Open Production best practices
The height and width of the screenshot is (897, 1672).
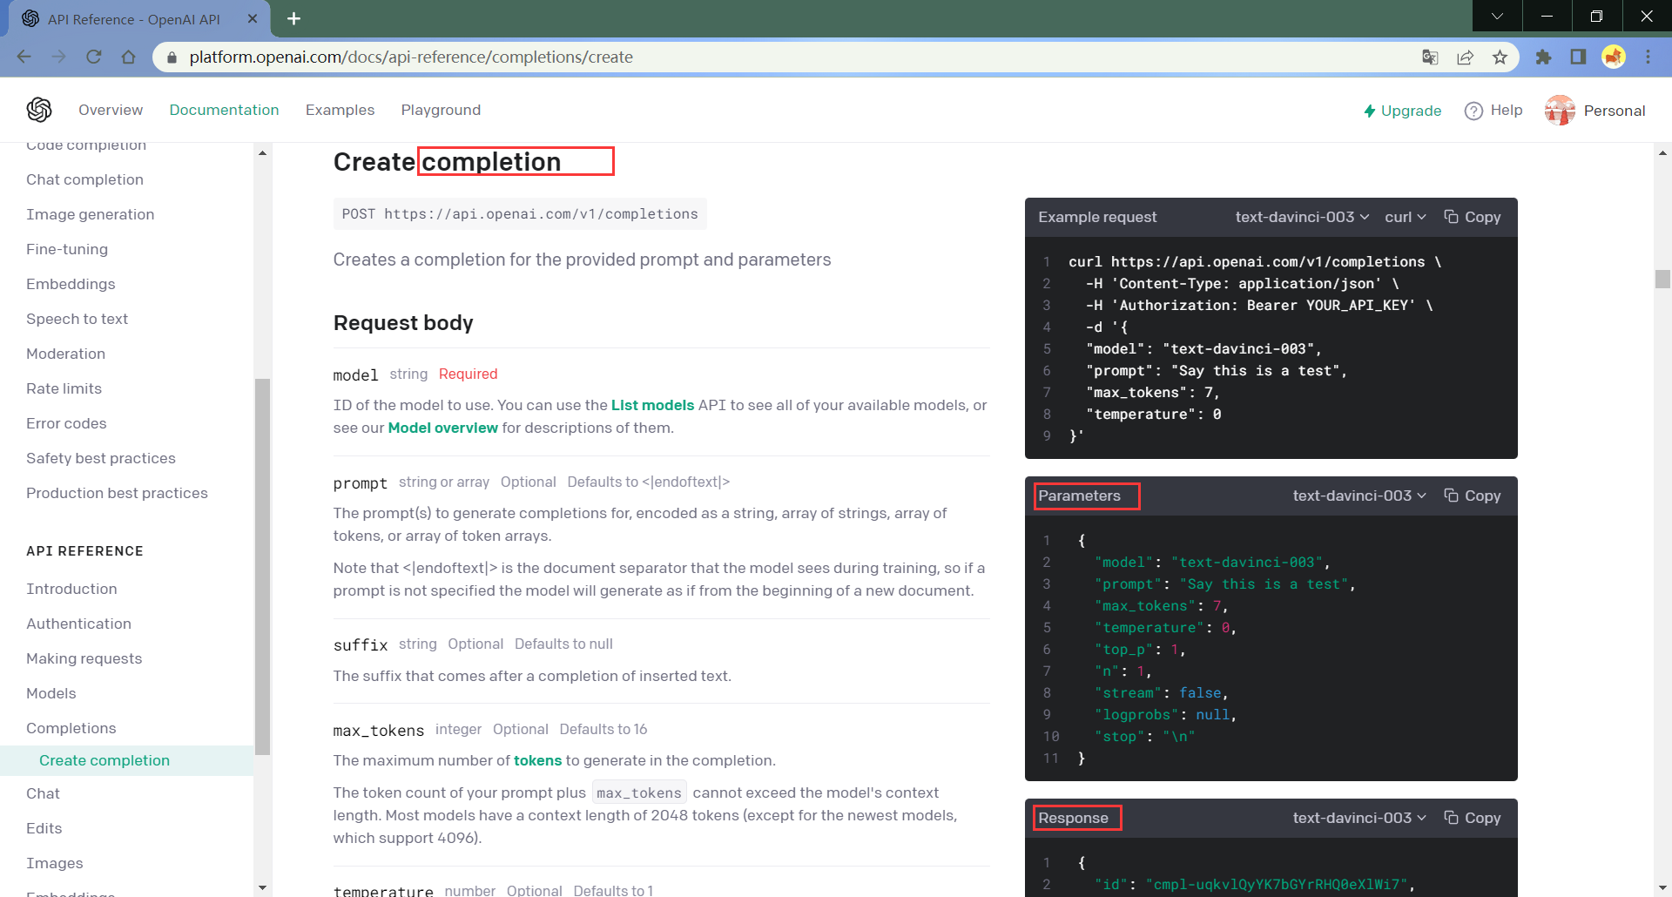tap(117, 493)
